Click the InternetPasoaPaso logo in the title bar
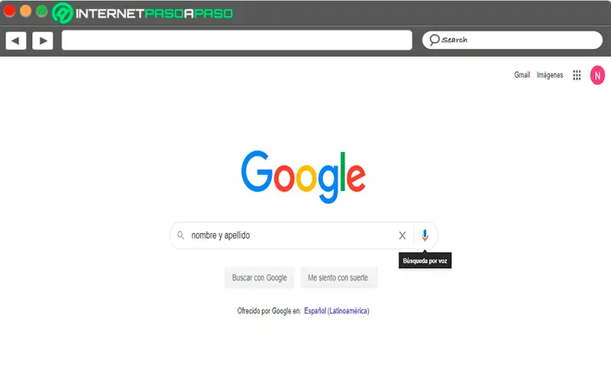Screen dimensions: 611x382 point(143,13)
